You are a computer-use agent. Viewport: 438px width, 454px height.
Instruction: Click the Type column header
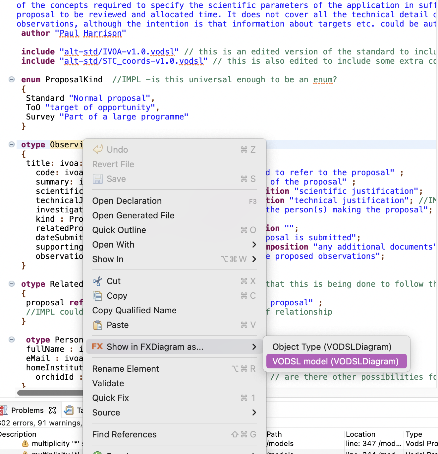[x=414, y=434]
